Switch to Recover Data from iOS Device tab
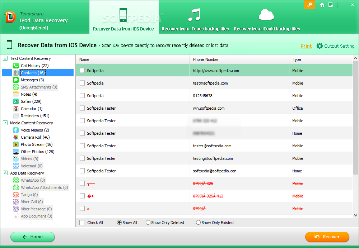 123,17
